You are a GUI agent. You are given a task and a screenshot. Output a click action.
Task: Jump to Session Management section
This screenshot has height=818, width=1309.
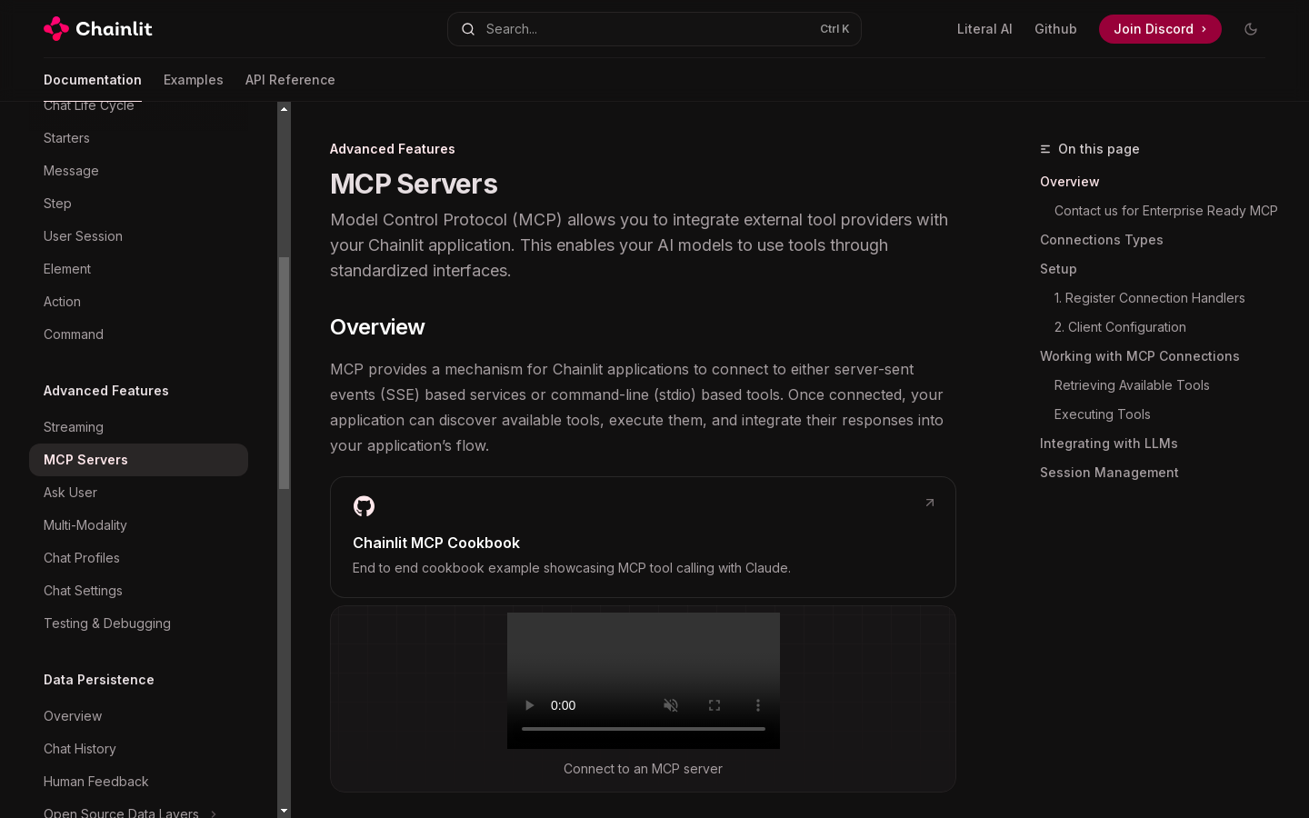coord(1109,473)
